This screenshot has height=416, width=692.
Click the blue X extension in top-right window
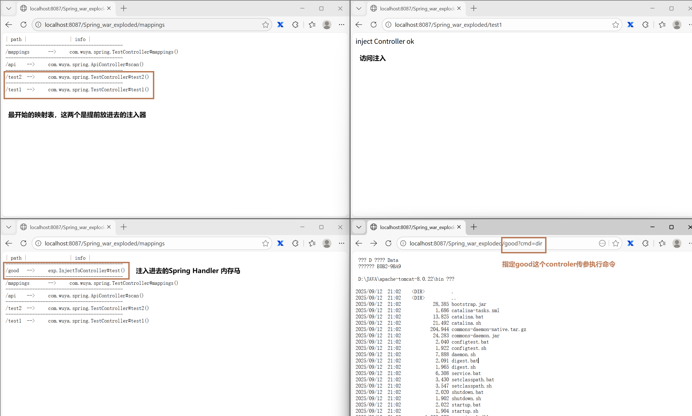pyautogui.click(x=630, y=25)
